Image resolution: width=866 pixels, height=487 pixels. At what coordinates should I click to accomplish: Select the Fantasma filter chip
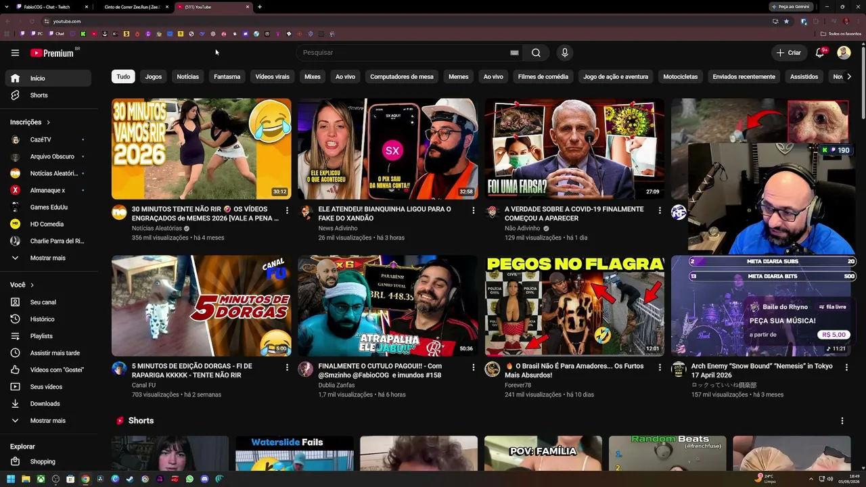[x=227, y=77]
